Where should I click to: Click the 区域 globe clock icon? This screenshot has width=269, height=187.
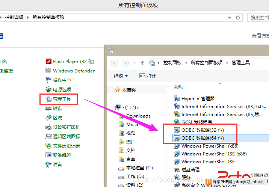pyautogui.click(x=48, y=118)
